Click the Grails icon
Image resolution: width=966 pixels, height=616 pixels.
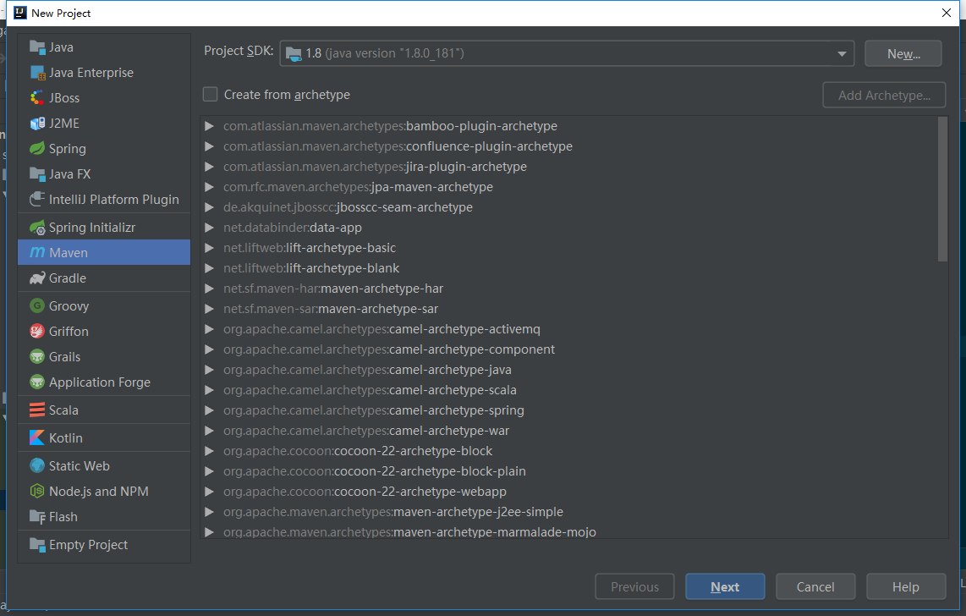tap(37, 357)
